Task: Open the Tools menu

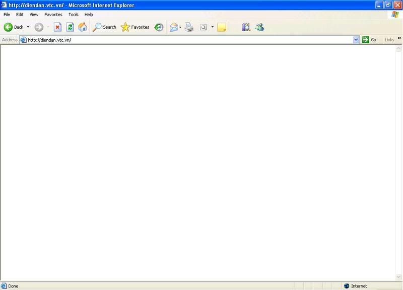Action: point(73,15)
